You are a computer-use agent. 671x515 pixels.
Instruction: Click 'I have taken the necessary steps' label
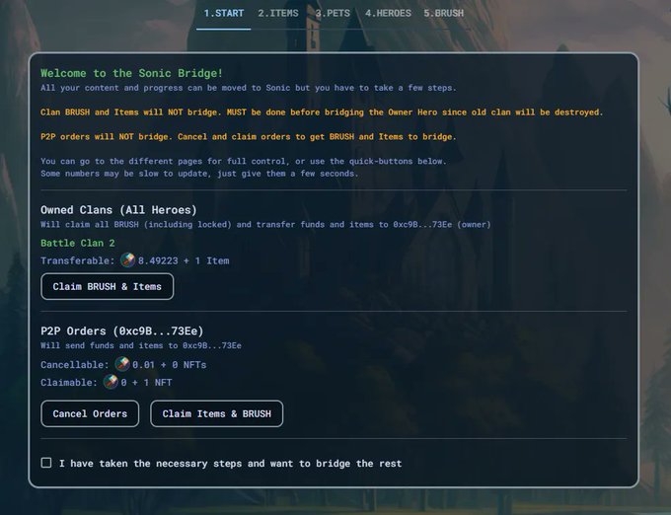[x=230, y=464]
